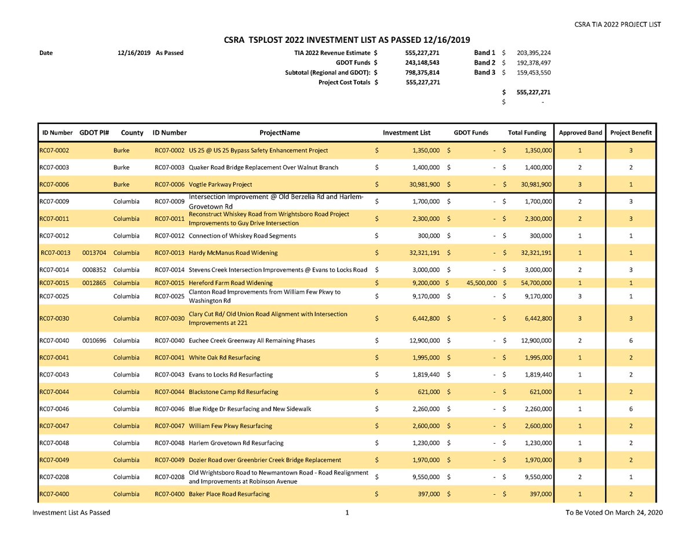Click the 6,442,800 Total Funding cell
This screenshot has width=695, height=537.
(537, 319)
